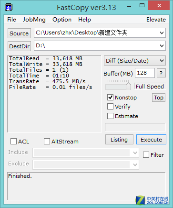Turn on the Filter checkbox
The width and height of the screenshot is (173, 208).
pyautogui.click(x=146, y=155)
